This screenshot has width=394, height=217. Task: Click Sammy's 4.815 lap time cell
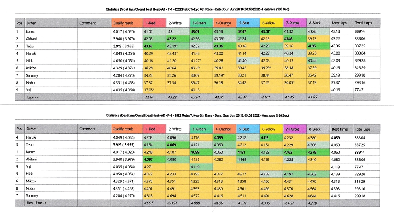click(149, 195)
